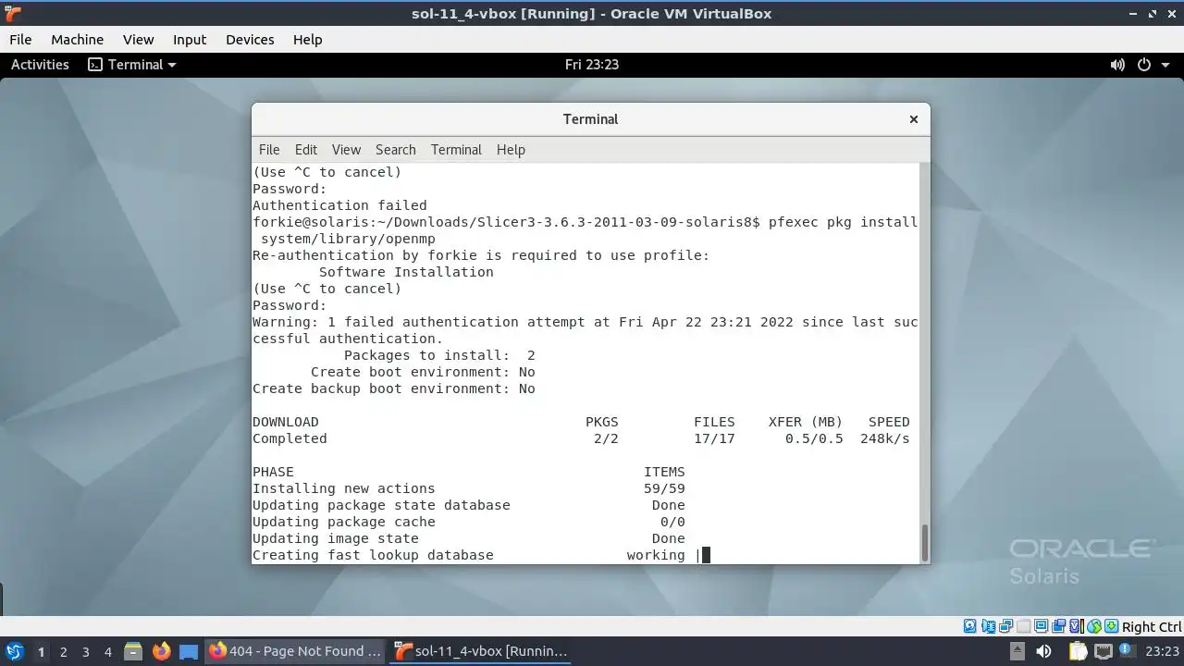Click the 'Authentication failed' line
The width and height of the screenshot is (1184, 666).
[x=339, y=205]
